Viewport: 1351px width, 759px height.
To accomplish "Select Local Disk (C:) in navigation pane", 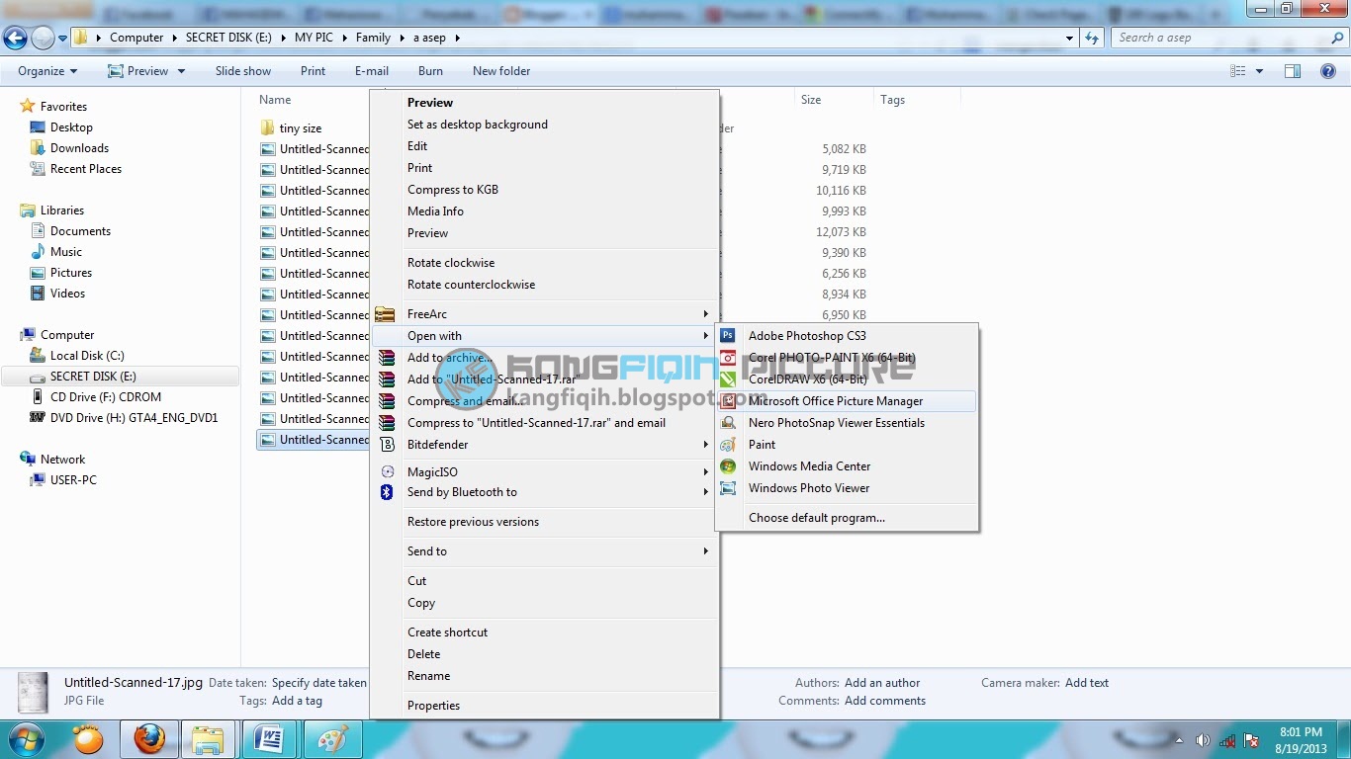I will [87, 356].
